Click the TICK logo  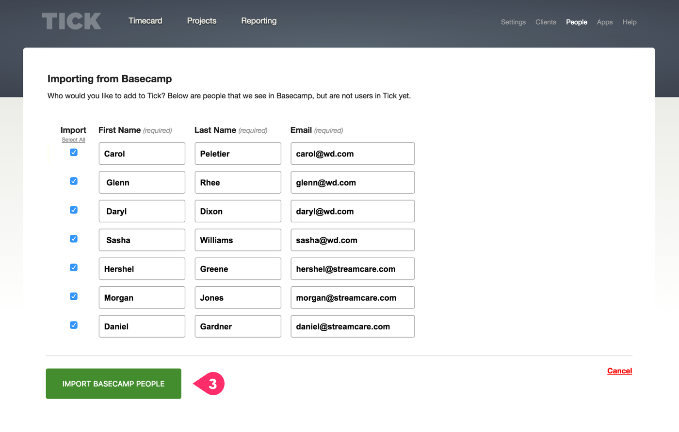[71, 21]
